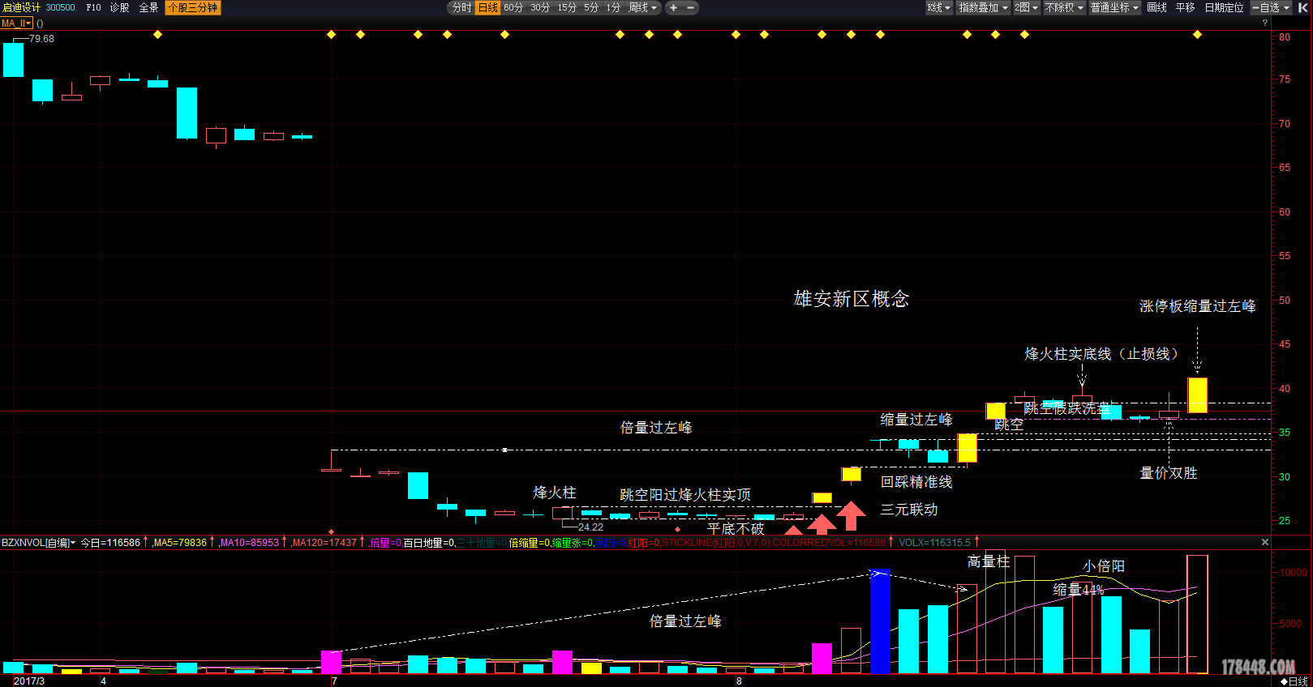The image size is (1313, 687).
Task: Click the 涨停板缩量过左峰 annotation
Action: coord(1197,306)
